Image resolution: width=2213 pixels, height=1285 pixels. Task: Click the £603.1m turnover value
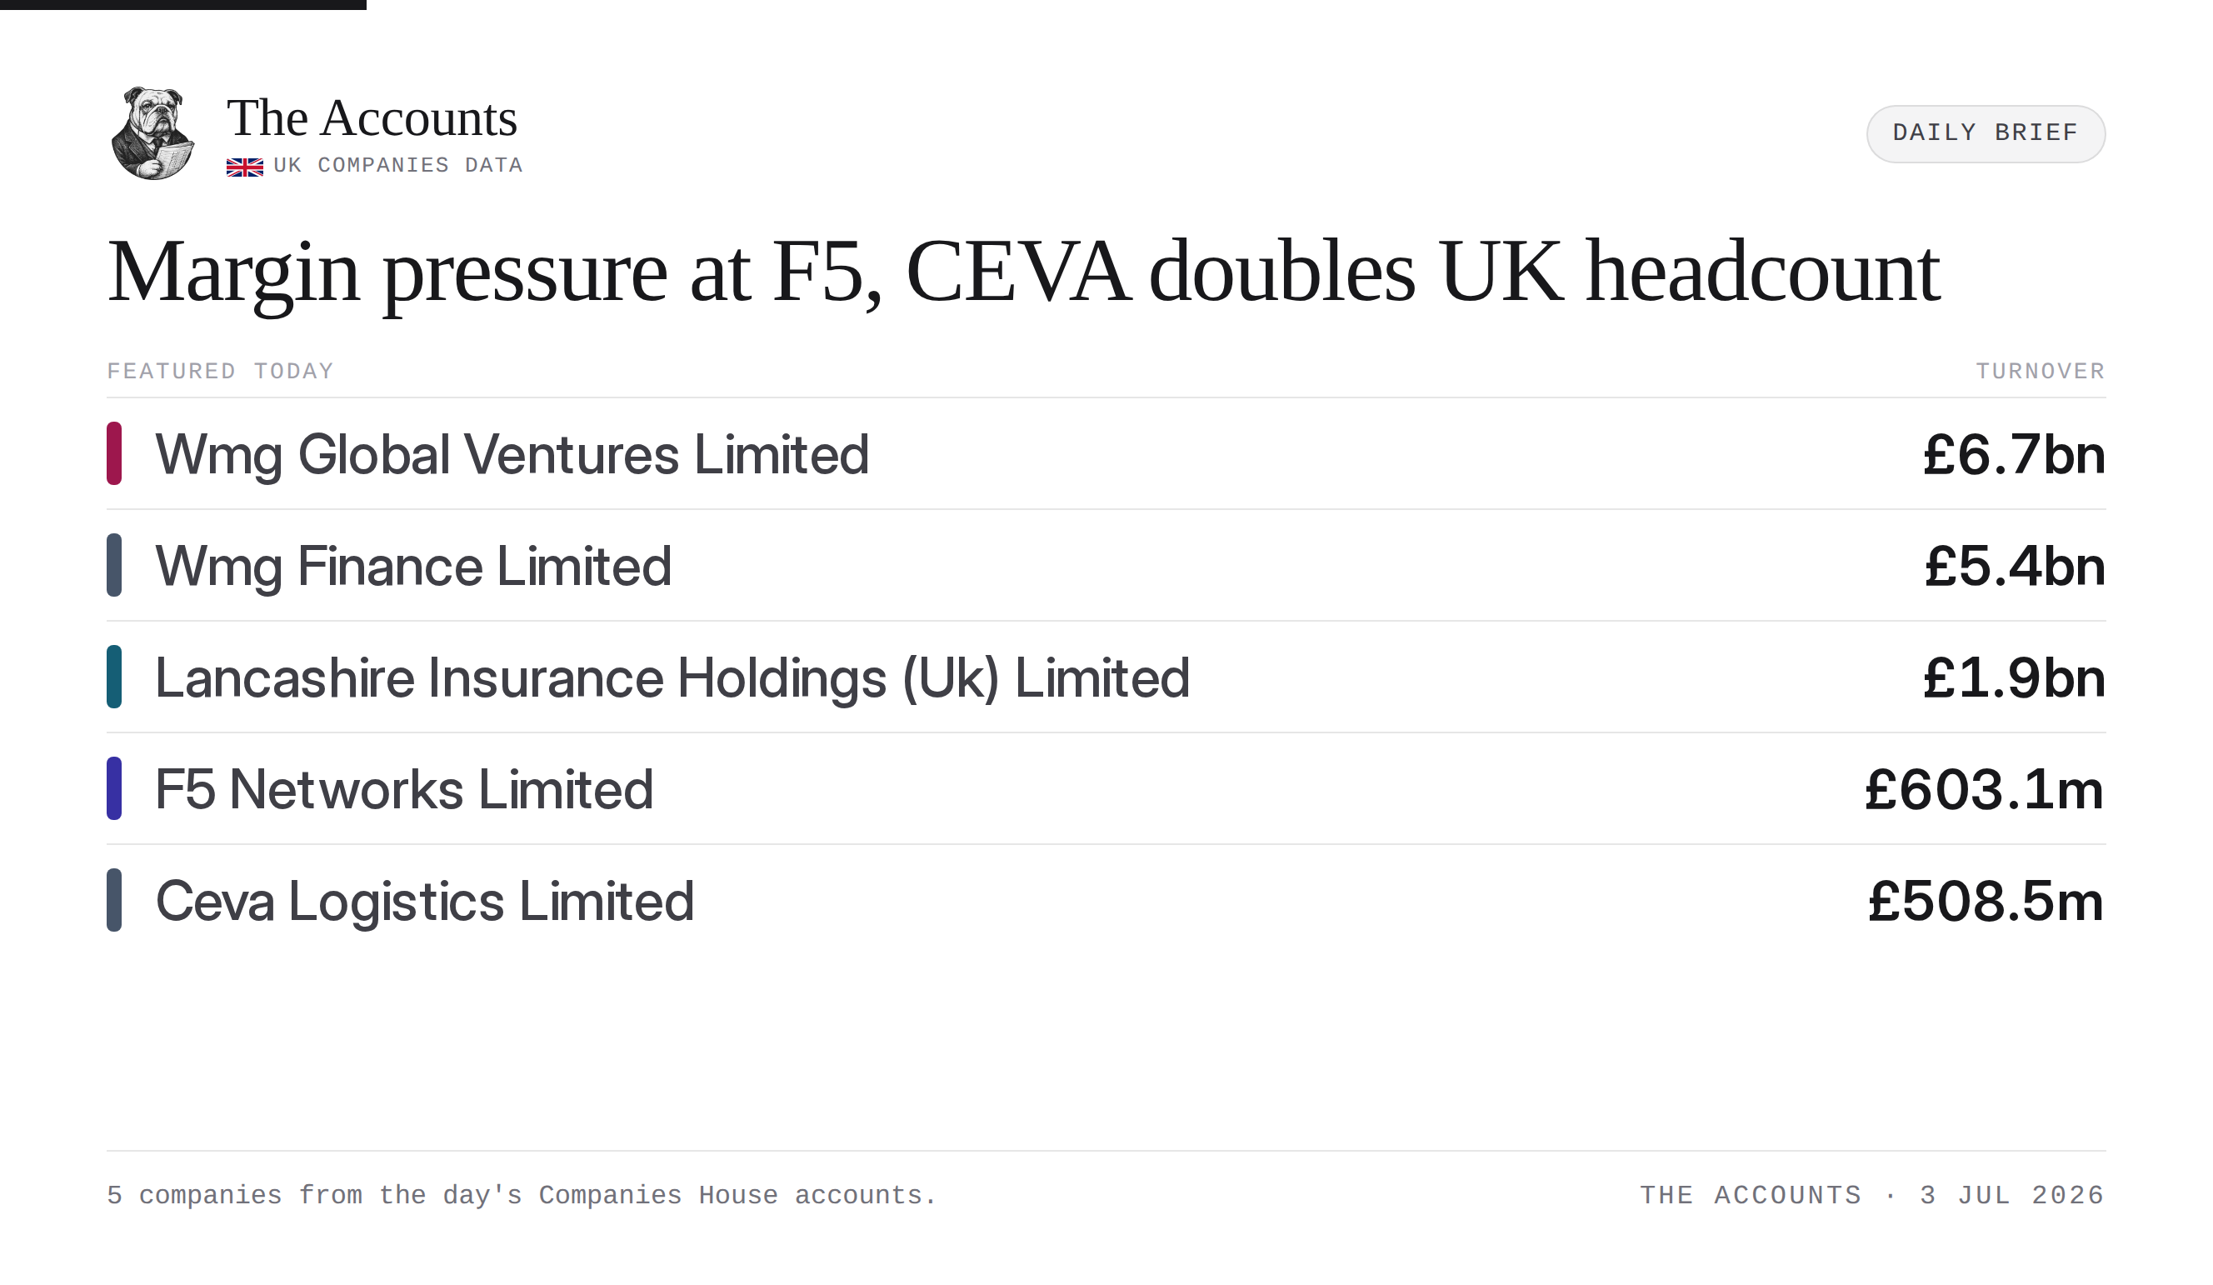tap(1985, 790)
